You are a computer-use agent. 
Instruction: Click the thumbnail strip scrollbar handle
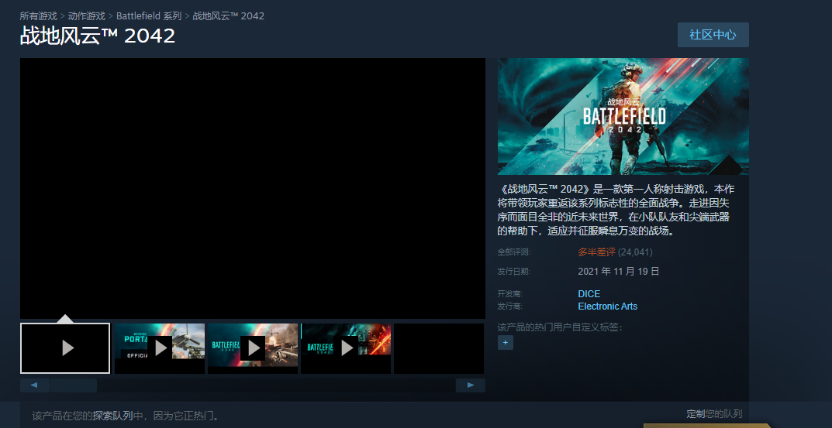[73, 385]
